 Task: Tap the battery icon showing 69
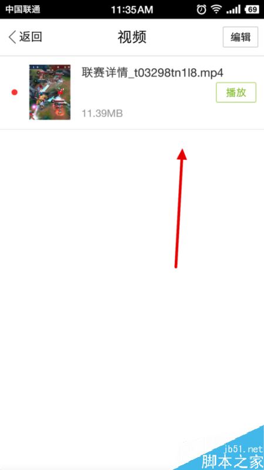[x=252, y=9]
